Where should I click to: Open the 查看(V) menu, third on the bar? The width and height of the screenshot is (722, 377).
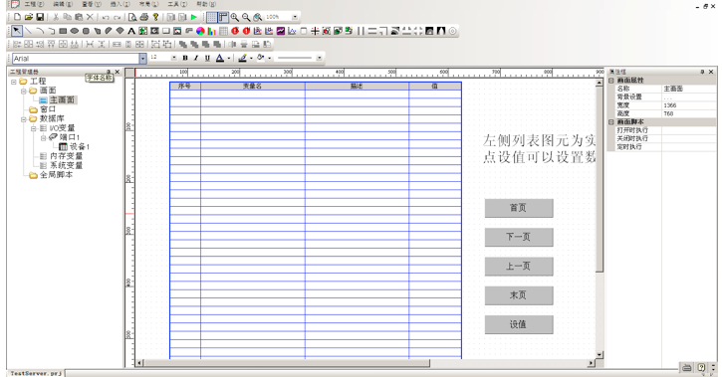tap(92, 4)
